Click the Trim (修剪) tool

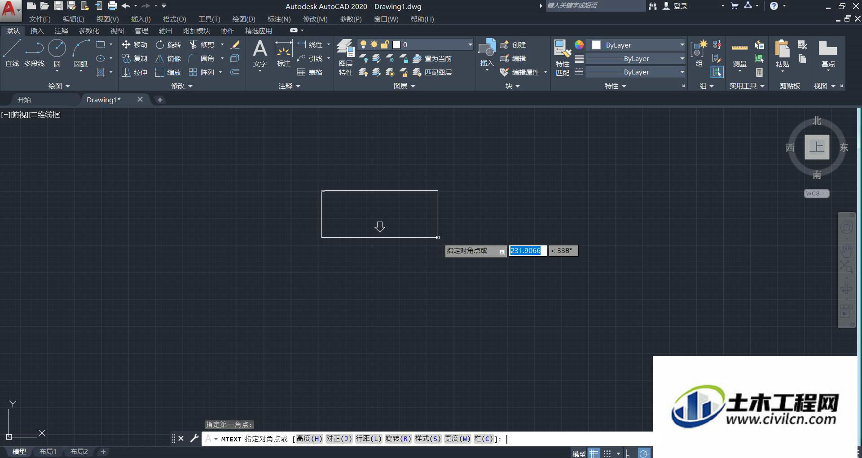(x=202, y=44)
